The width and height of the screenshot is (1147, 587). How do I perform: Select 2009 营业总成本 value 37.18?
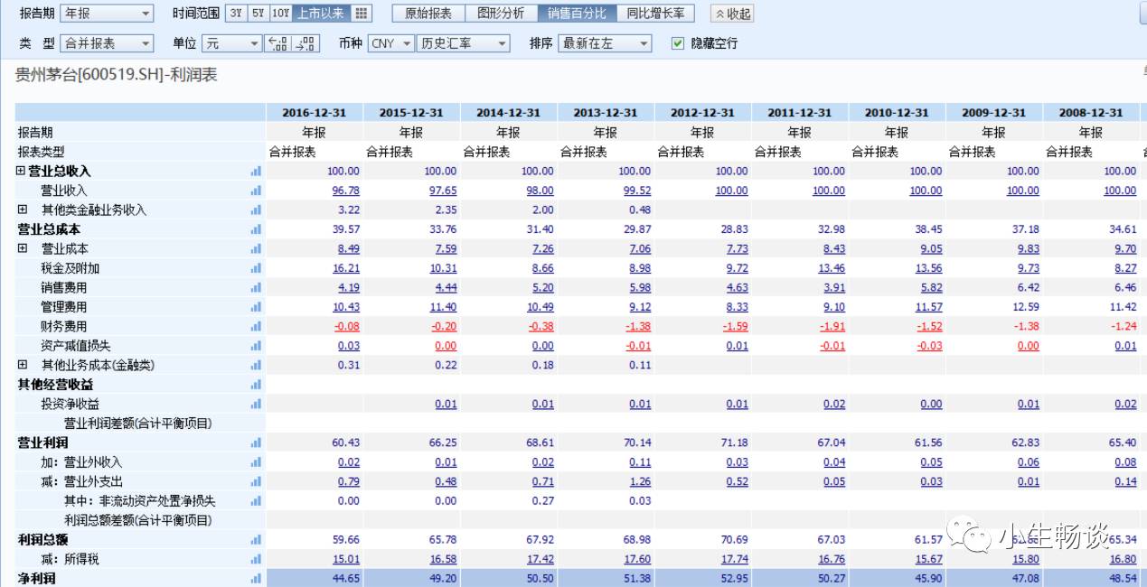[1026, 229]
